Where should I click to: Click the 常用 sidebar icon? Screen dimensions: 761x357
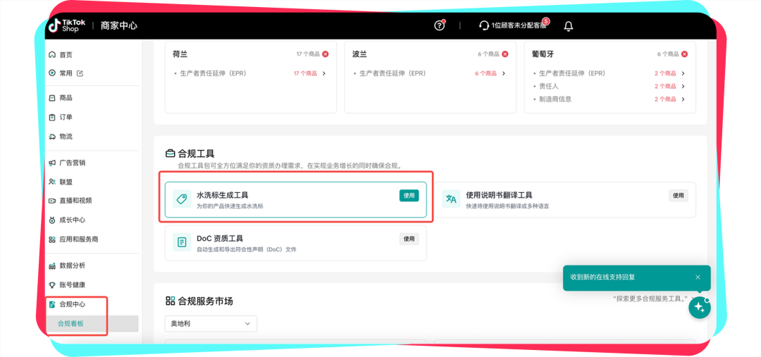point(52,73)
